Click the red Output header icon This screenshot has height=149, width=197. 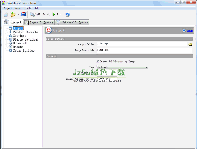tap(49, 30)
